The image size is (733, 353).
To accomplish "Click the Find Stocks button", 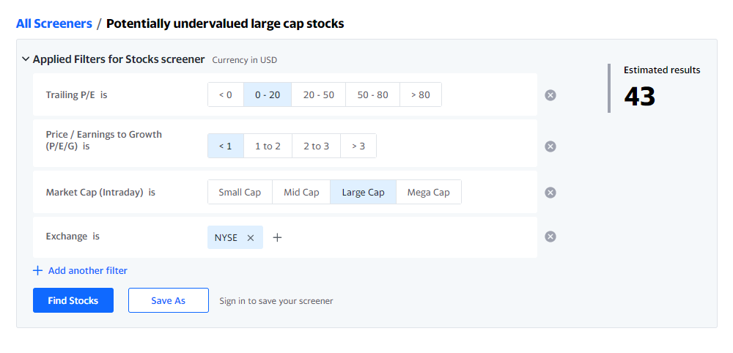I will 73,300.
